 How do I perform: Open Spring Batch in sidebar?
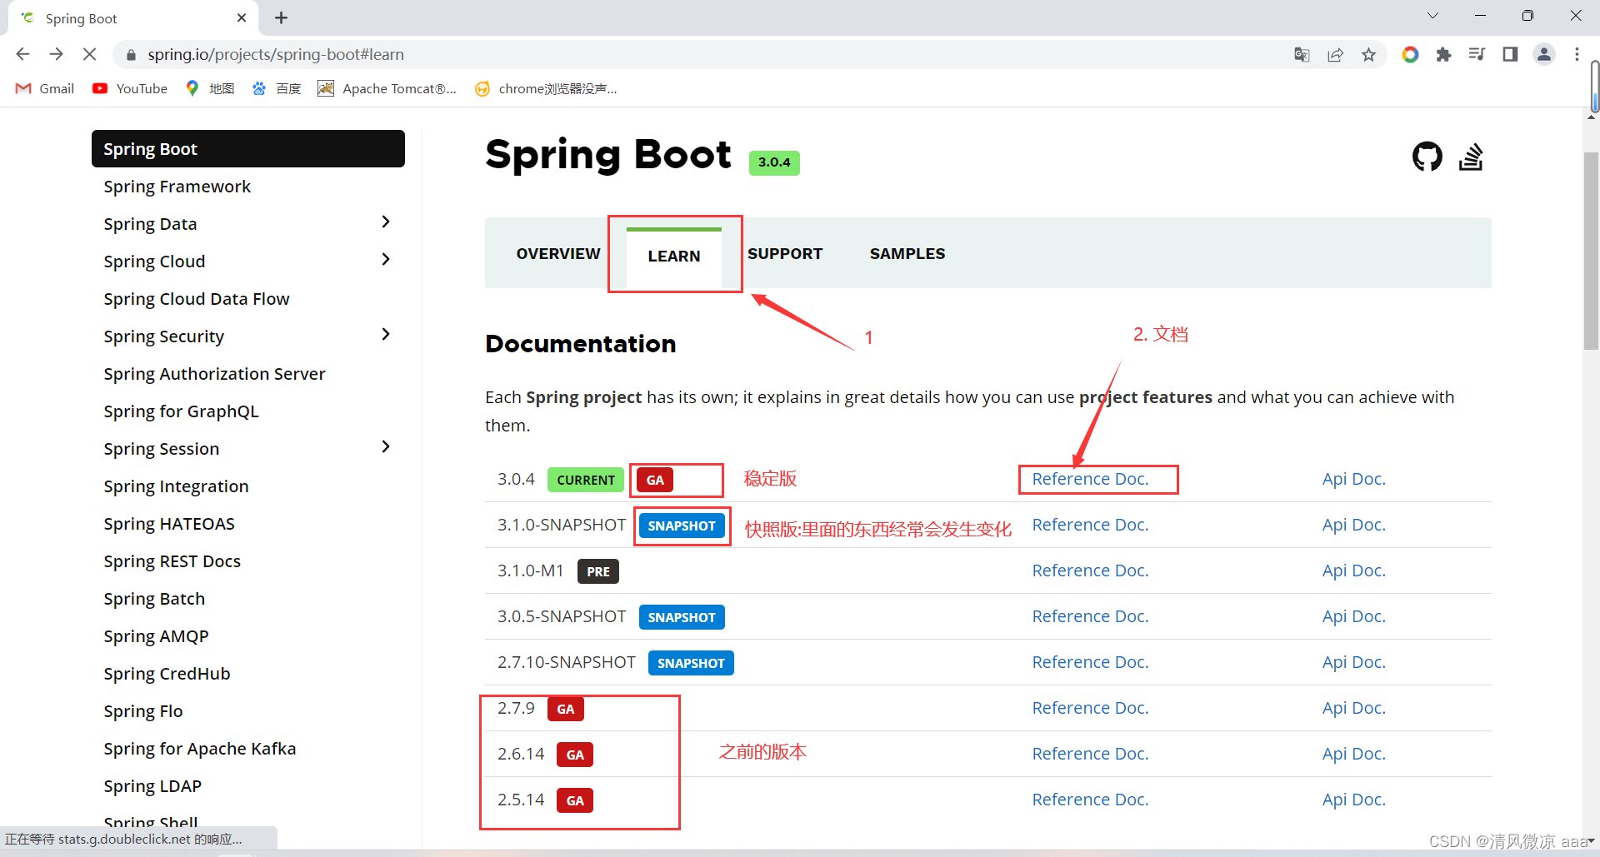tap(154, 599)
